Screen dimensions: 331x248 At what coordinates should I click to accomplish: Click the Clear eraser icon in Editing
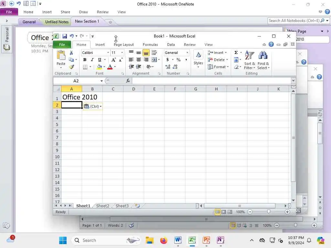236,67
